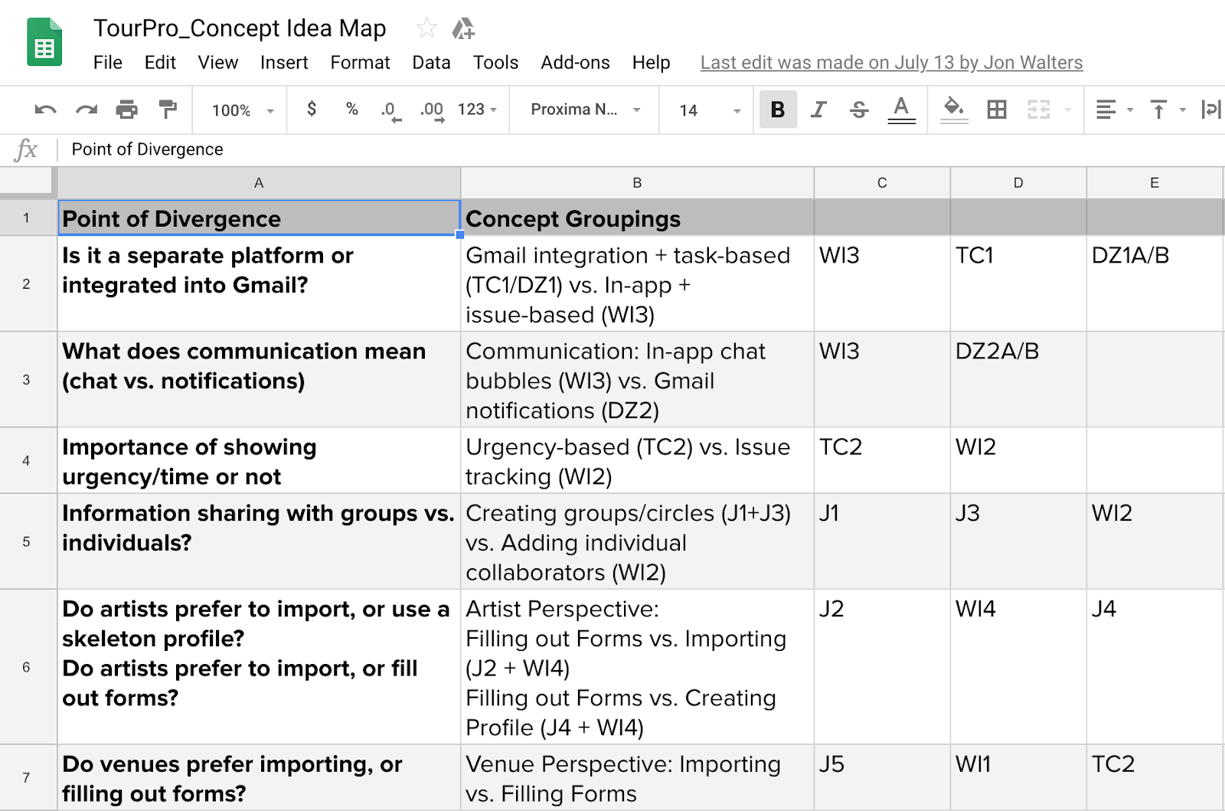This screenshot has height=811, width=1225.
Task: Open the Borders grid tool
Action: tap(997, 110)
